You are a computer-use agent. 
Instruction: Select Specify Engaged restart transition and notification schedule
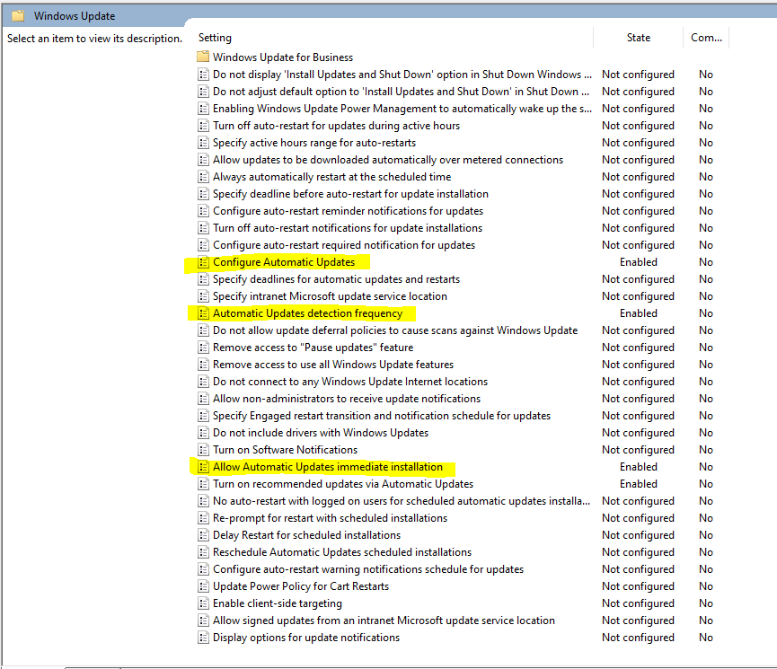(382, 416)
